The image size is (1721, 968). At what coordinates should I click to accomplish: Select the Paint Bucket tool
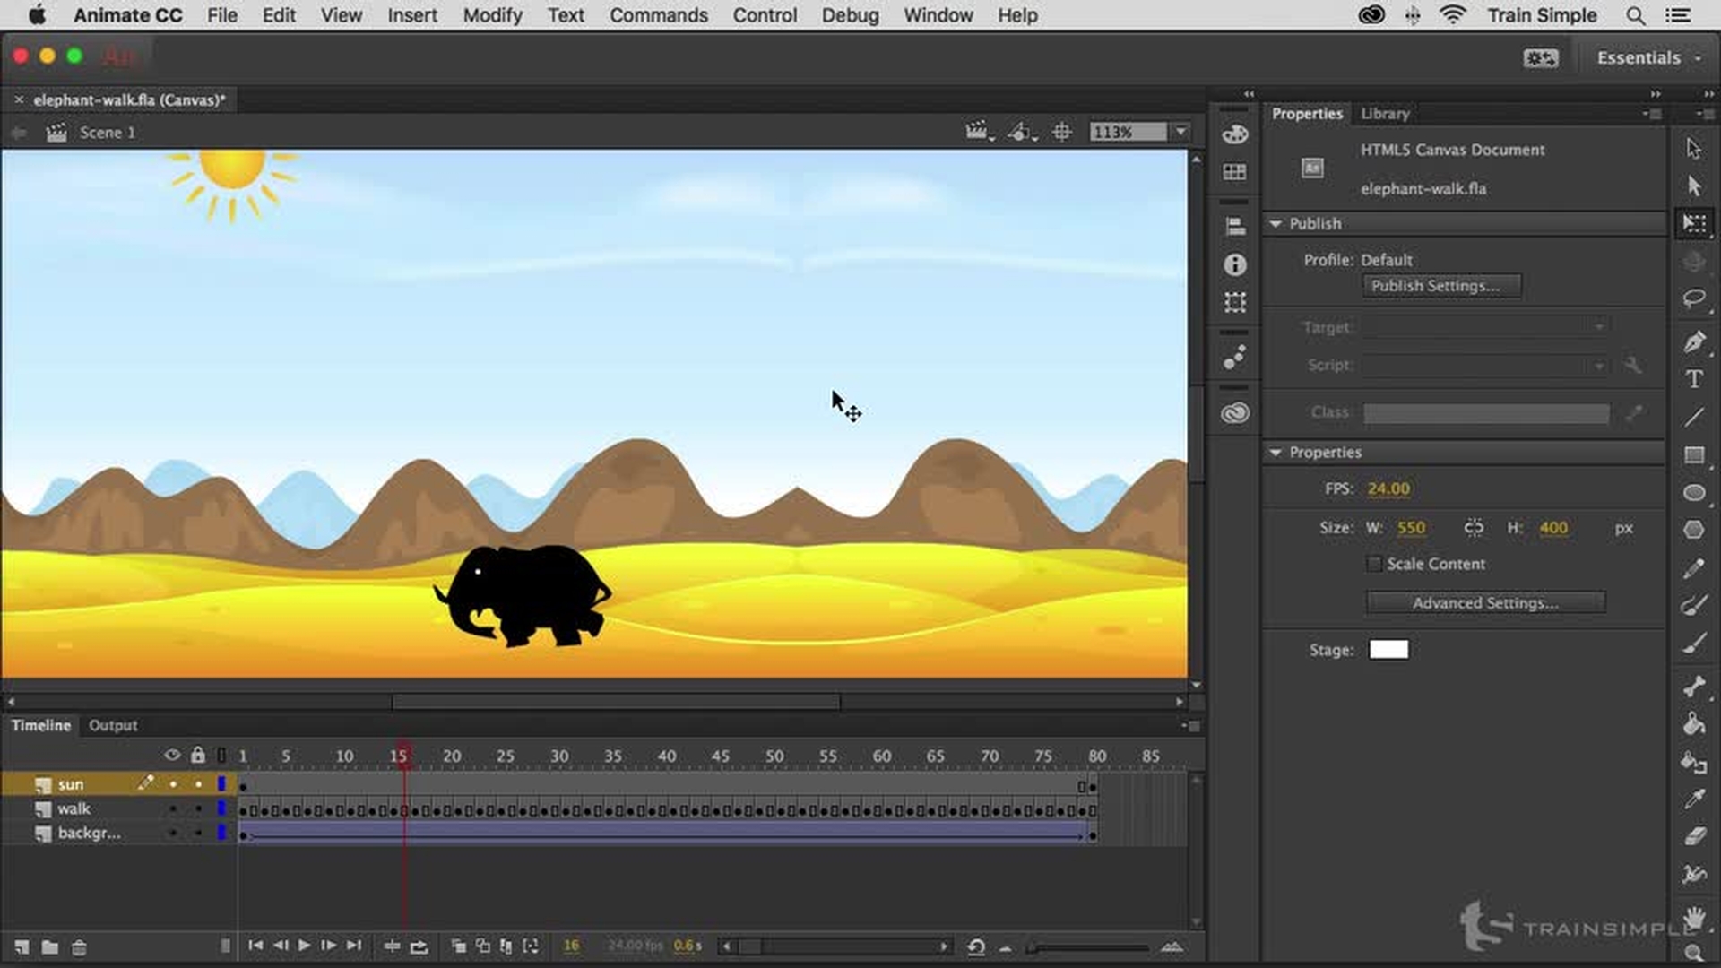1693,723
